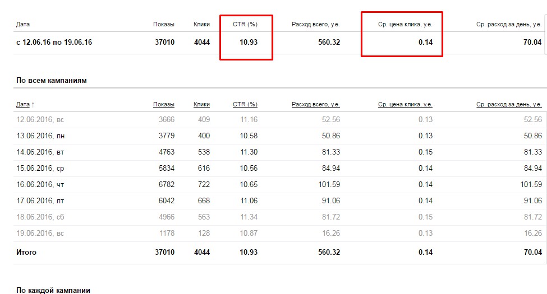Click Расход всего value 50.86 for 13.06.2016
This screenshot has height=294, width=547.
[x=331, y=136]
